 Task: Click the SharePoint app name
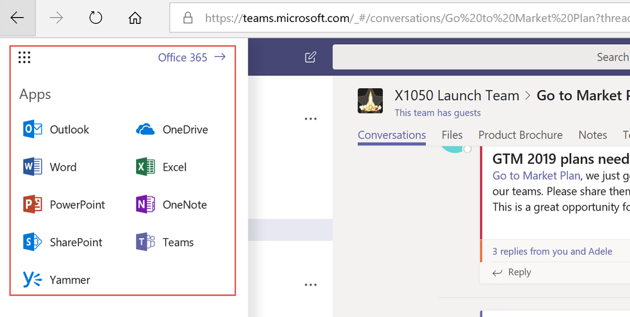(x=76, y=242)
